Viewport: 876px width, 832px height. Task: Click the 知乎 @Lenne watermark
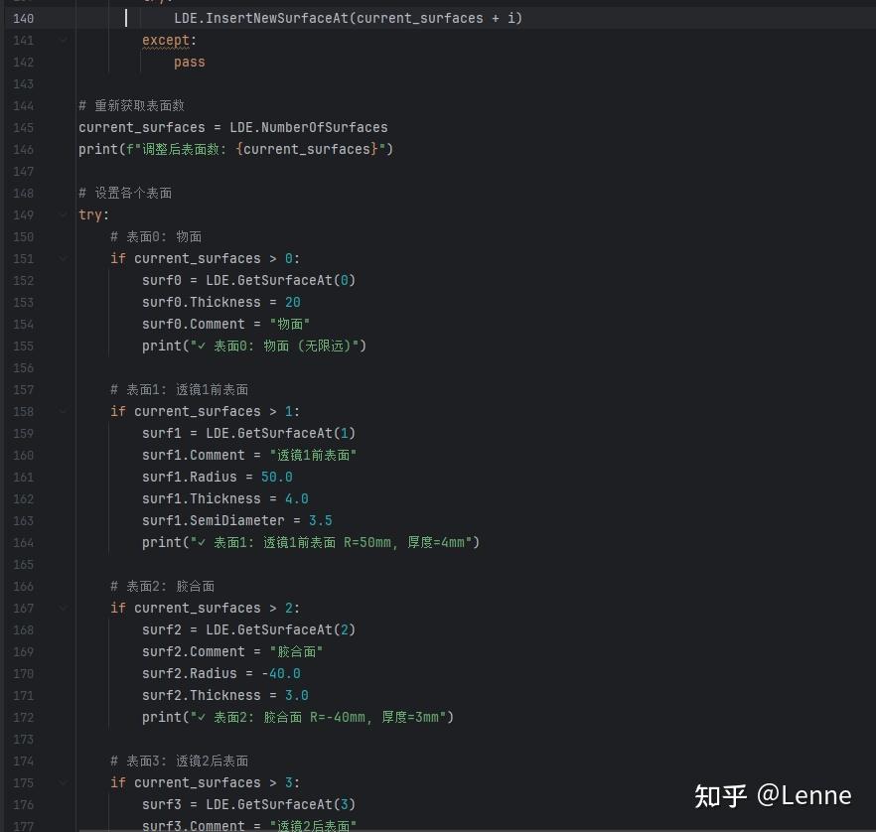(x=773, y=796)
